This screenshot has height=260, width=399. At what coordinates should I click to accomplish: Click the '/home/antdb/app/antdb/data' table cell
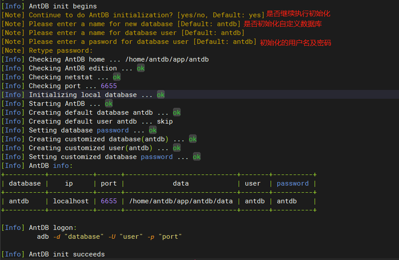click(x=181, y=201)
